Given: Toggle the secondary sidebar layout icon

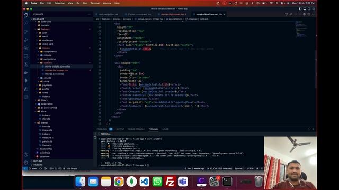Looking at the screenshot, I should [x=309, y=9].
